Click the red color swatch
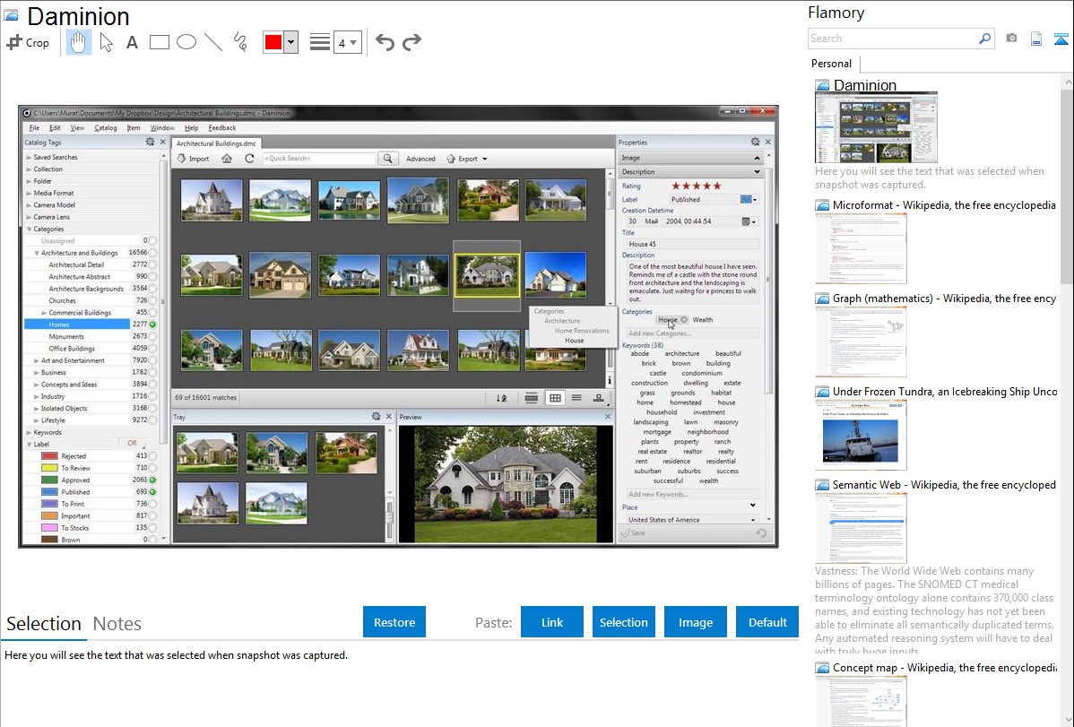The image size is (1074, 727). point(273,42)
